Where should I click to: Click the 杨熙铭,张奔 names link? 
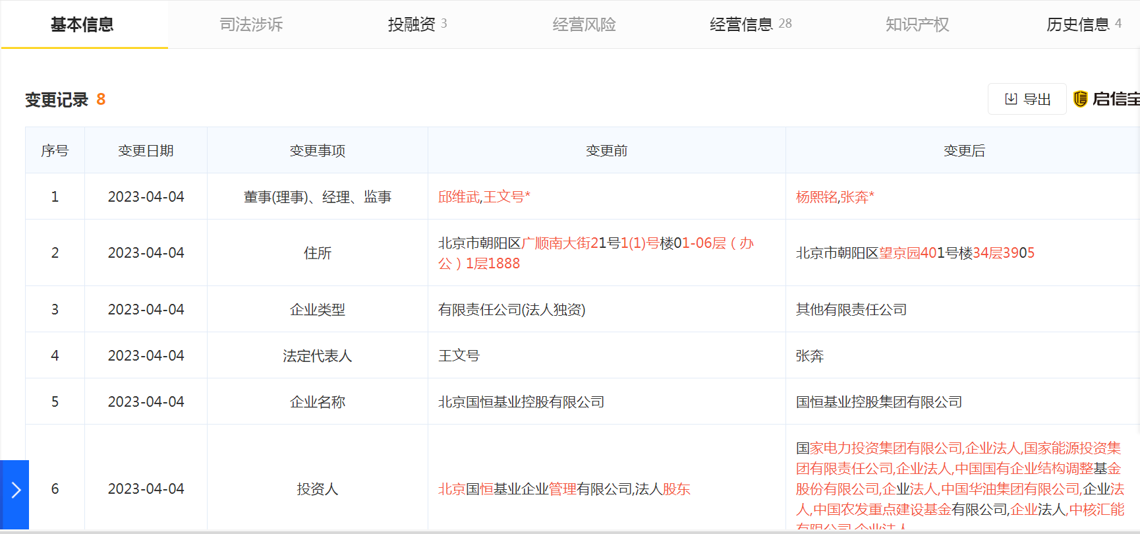coord(834,196)
